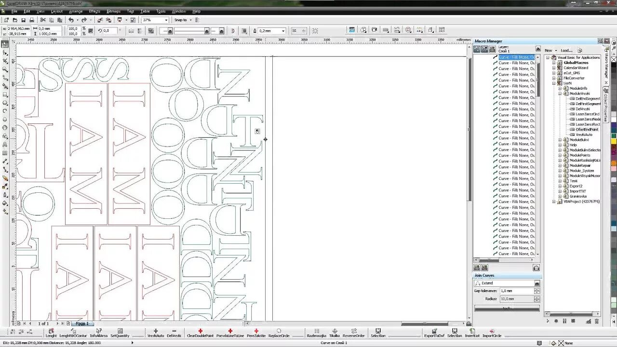Run the InsertList macro
The height and width of the screenshot is (347, 617).
coord(472,333)
